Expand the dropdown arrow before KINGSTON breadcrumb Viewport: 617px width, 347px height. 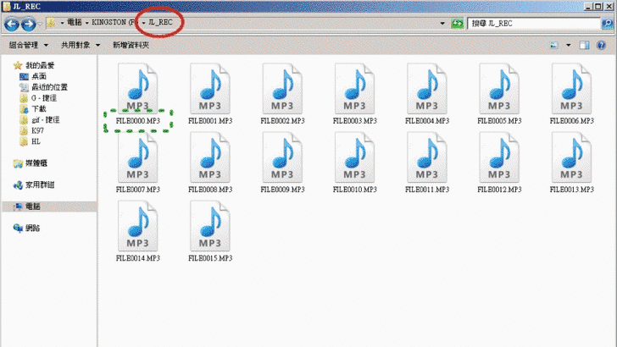point(87,23)
